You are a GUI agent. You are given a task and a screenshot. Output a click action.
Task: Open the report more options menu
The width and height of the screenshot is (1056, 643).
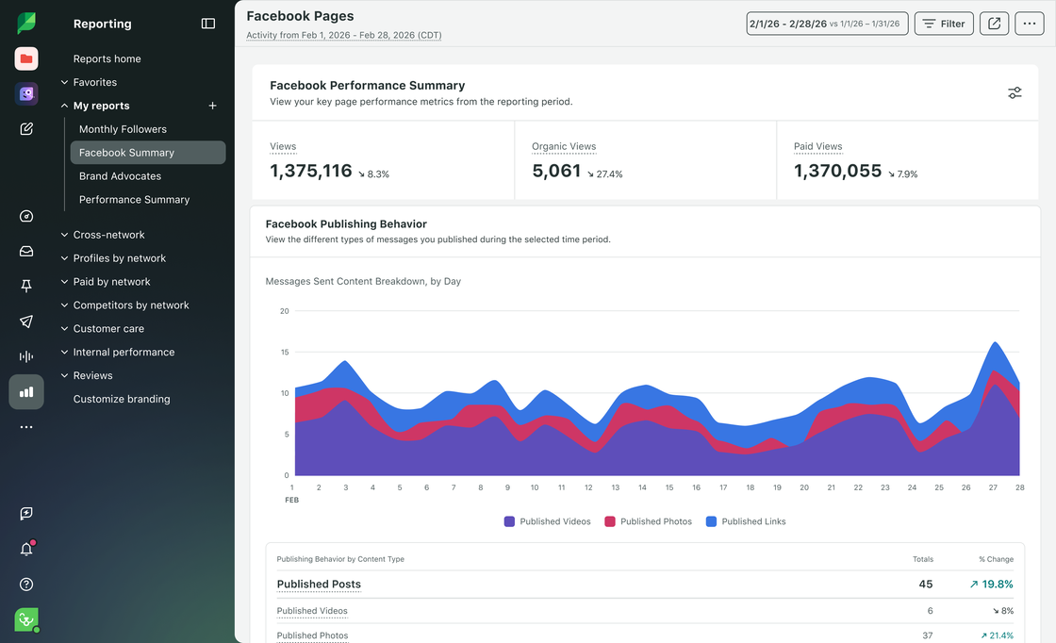pos(1029,24)
